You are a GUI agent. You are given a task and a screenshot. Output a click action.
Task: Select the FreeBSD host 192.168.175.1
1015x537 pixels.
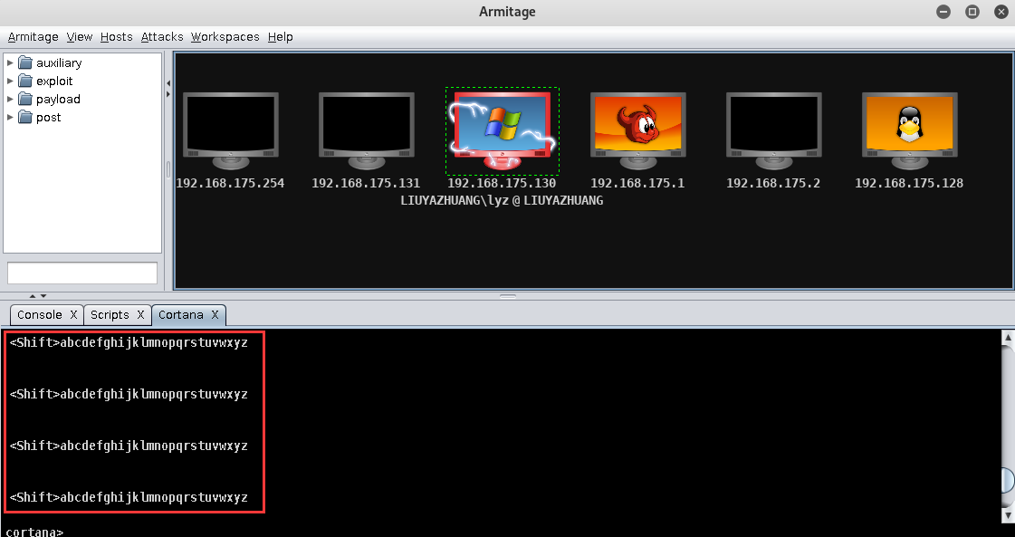click(637, 130)
